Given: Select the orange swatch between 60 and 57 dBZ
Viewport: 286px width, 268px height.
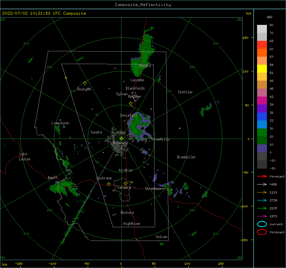Looking at the screenshot, I should point(262,53).
